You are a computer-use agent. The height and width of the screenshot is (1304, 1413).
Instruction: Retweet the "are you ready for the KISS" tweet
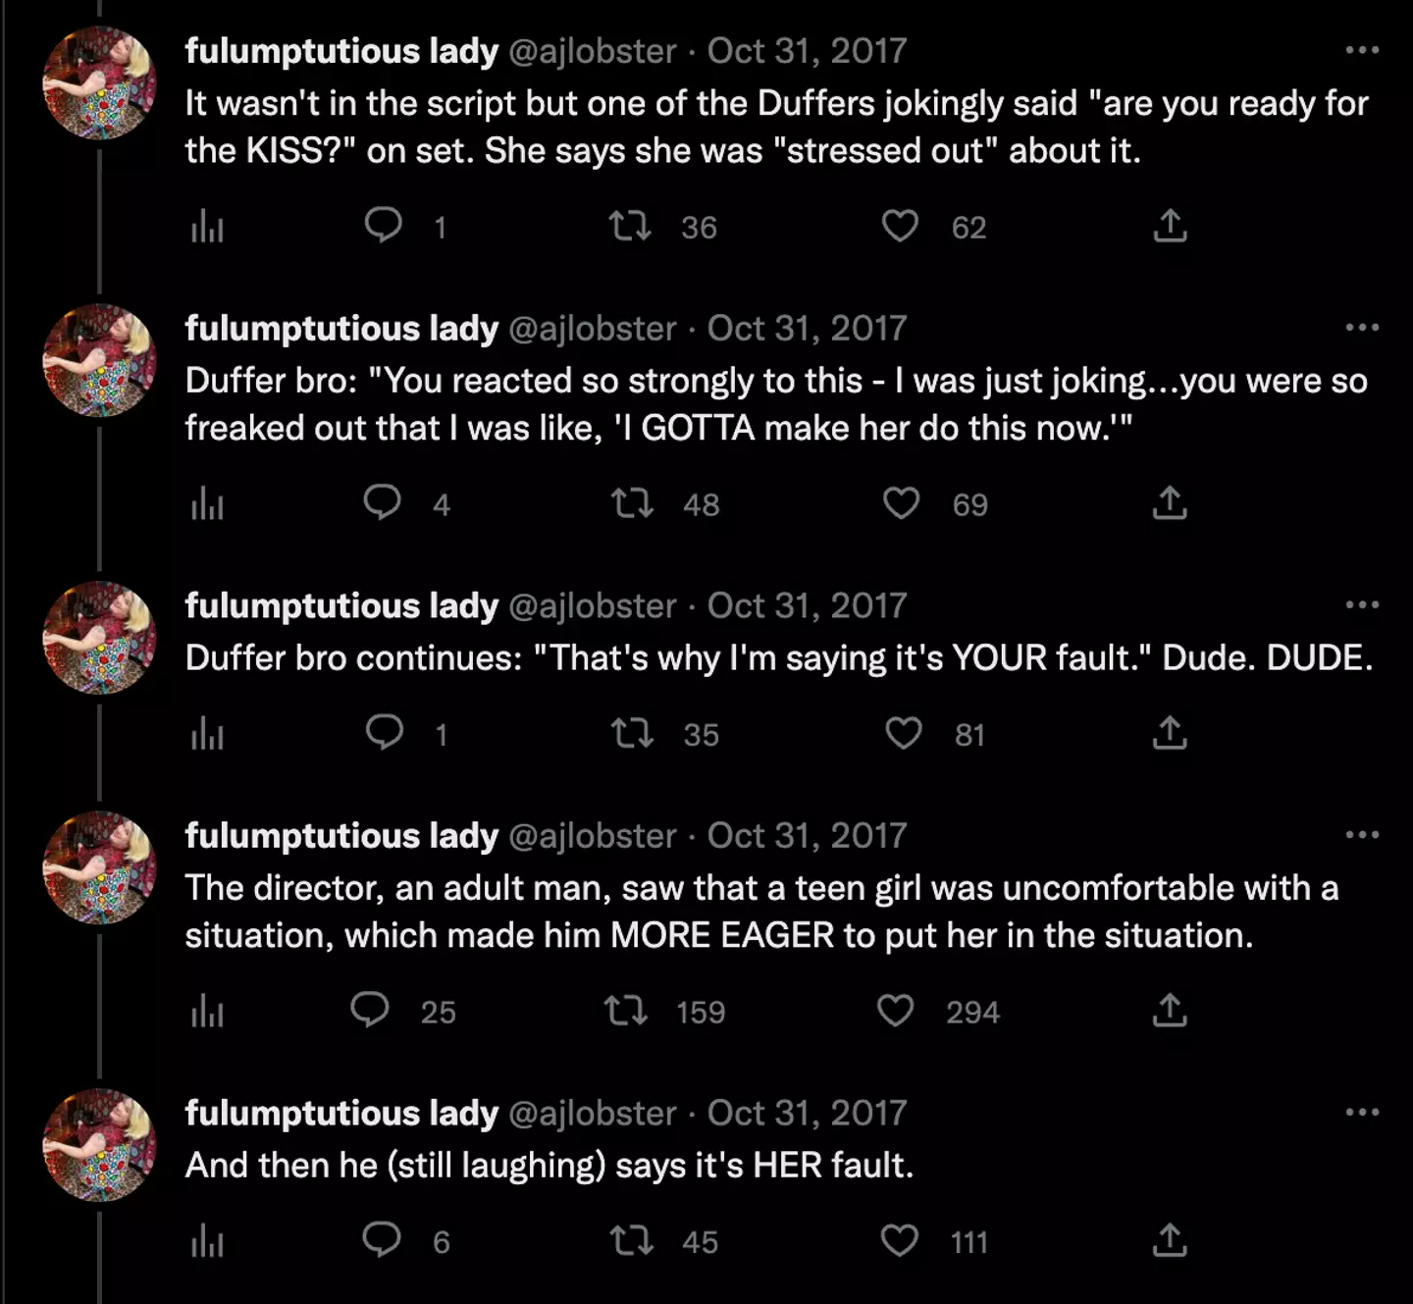tap(630, 227)
